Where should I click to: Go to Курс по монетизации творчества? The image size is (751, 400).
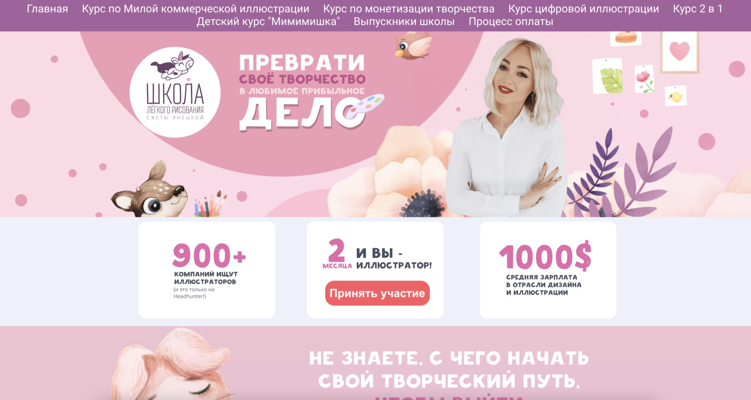tap(408, 9)
